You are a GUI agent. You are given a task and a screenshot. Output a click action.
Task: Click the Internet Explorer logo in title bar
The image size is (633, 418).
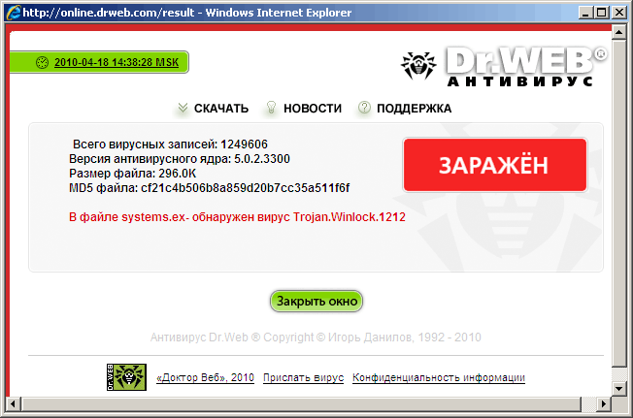coord(14,13)
